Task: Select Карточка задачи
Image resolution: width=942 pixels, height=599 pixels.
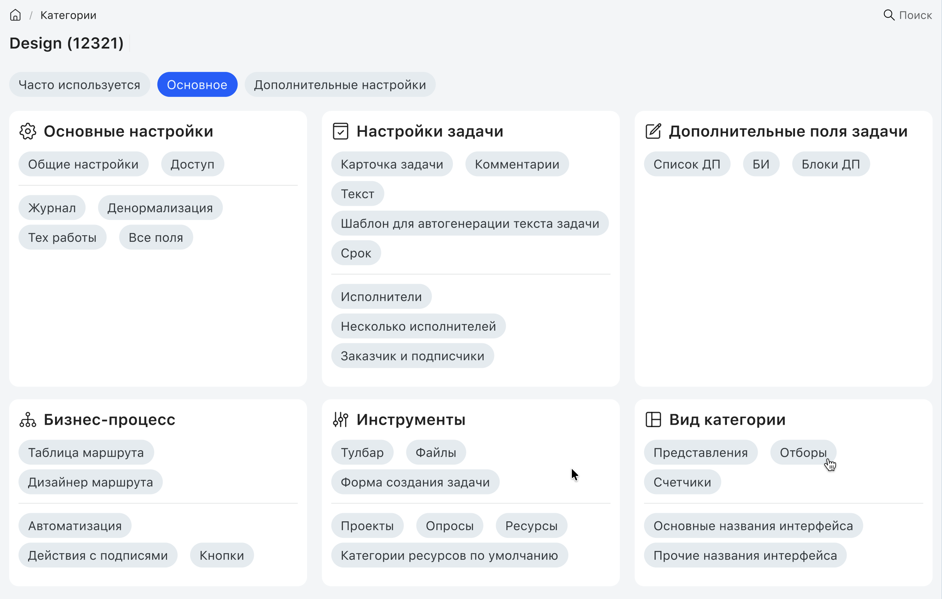Action: [x=392, y=164]
